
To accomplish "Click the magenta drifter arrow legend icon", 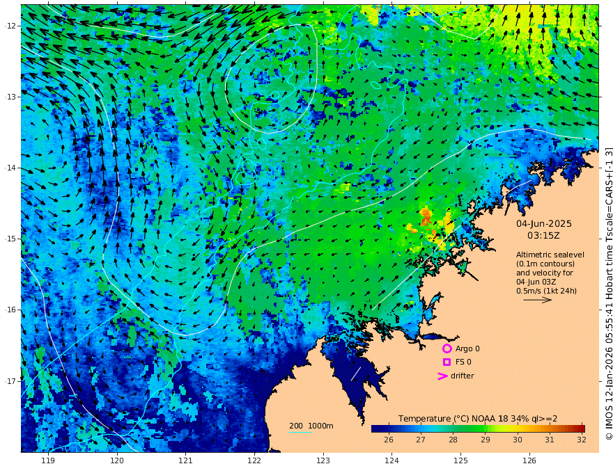I will pos(442,376).
